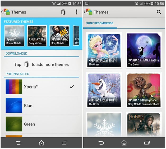Viewport: 166px width, 149px height.
Task: Open the three-dot overflow menu
Action: click(76, 12)
